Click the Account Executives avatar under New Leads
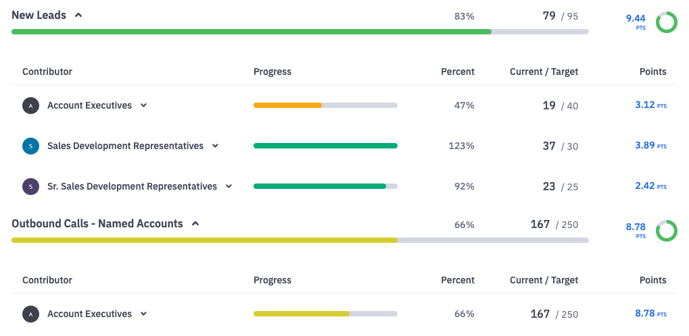This screenshot has height=336, width=689. (30, 105)
